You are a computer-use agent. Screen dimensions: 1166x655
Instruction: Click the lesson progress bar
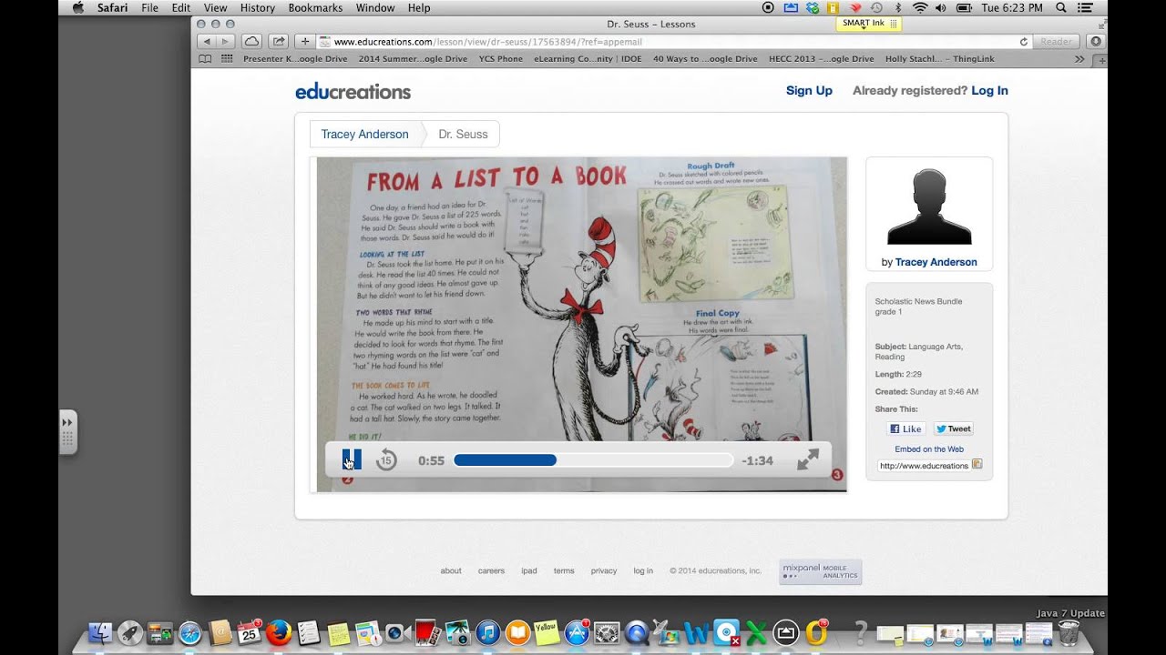(593, 460)
